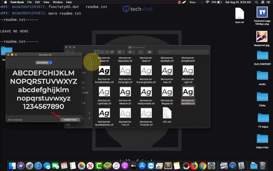Select the Montserrat-ExtraLight.ttf file
Screen dimensions: 273x171
click(125, 71)
